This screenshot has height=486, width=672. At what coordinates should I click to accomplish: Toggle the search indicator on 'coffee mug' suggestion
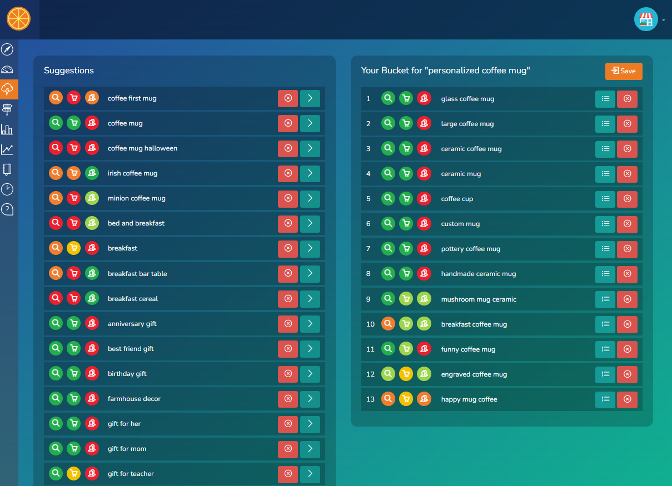point(56,123)
